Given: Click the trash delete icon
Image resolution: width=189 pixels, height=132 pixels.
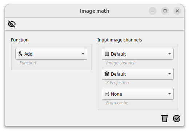Looking at the screenshot, I should pyautogui.click(x=165, y=119).
